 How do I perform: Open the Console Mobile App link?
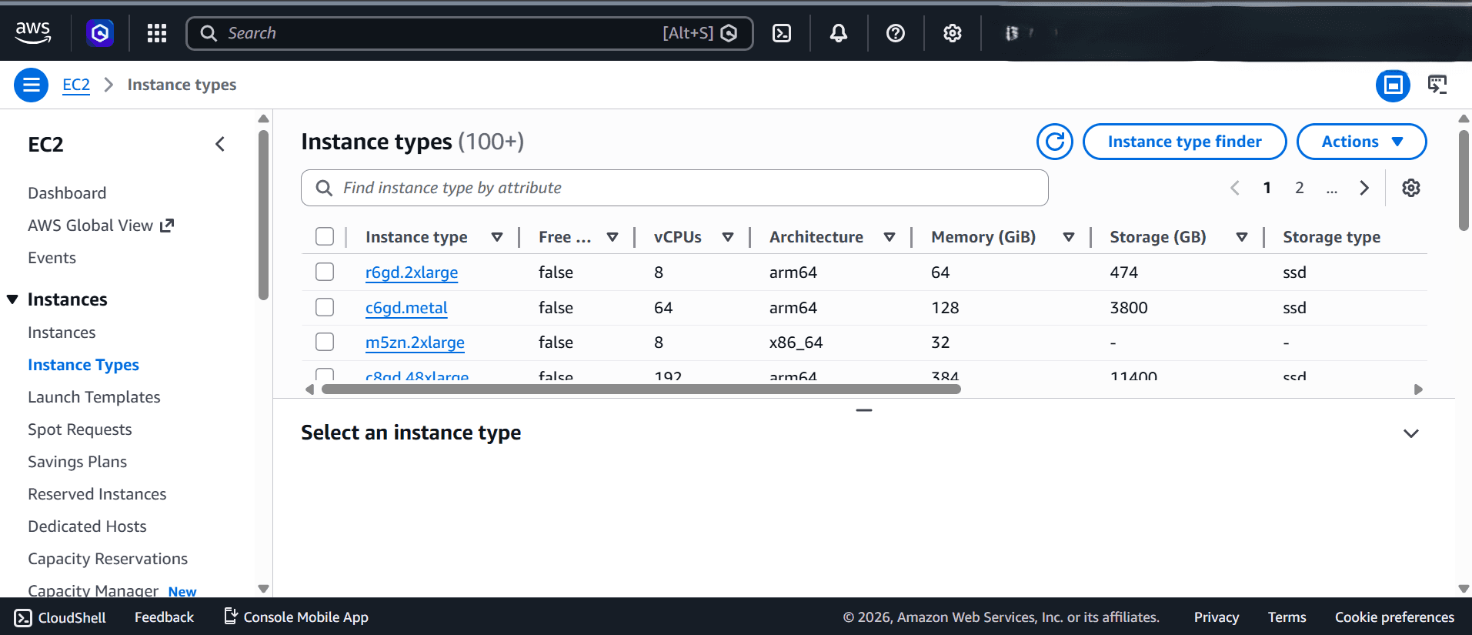coord(296,617)
